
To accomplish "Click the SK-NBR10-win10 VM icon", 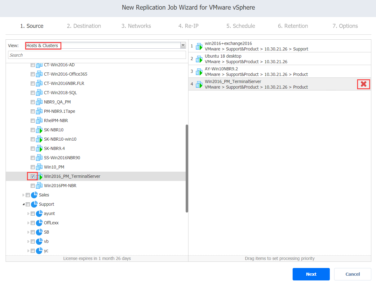I will click(x=39, y=139).
